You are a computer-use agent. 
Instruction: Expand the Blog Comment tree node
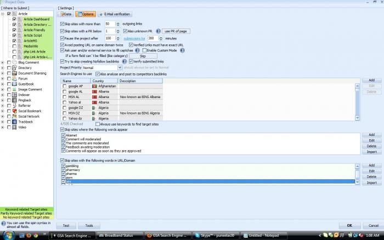click(3, 62)
